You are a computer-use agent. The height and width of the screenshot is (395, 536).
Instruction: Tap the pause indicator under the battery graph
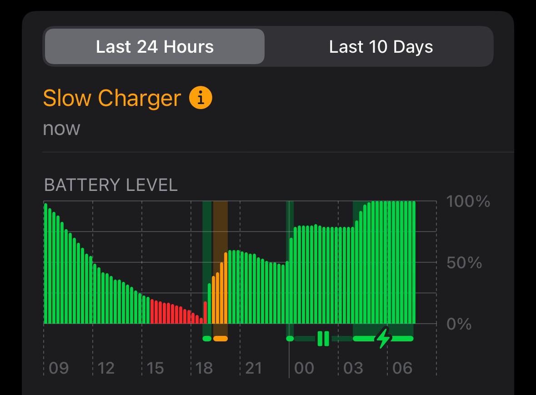click(324, 338)
